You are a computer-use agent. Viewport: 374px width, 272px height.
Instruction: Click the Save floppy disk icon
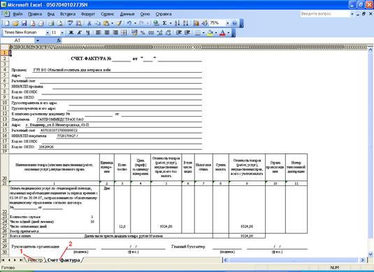24,23
